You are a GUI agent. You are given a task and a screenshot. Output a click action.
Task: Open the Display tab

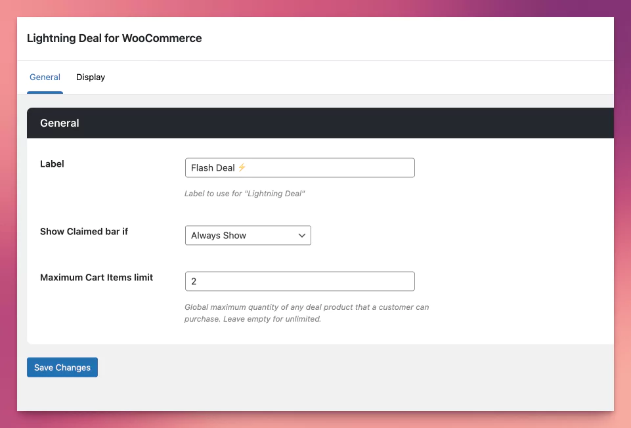pyautogui.click(x=91, y=77)
